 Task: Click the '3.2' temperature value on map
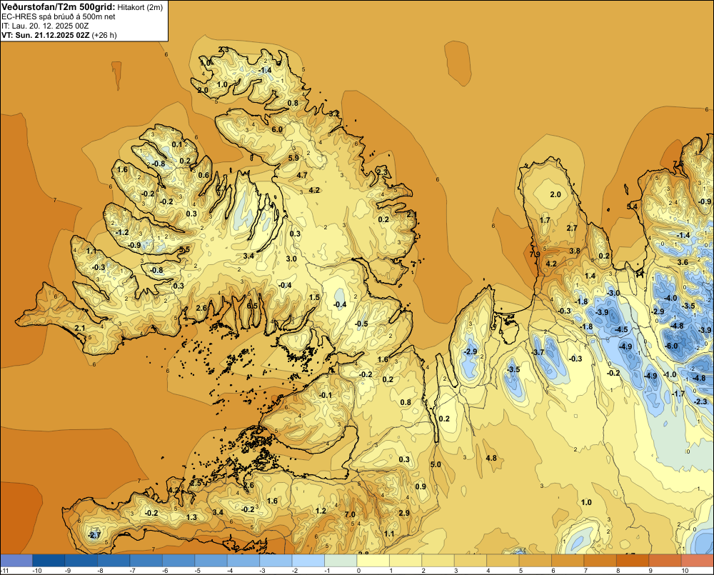pyautogui.click(x=334, y=114)
